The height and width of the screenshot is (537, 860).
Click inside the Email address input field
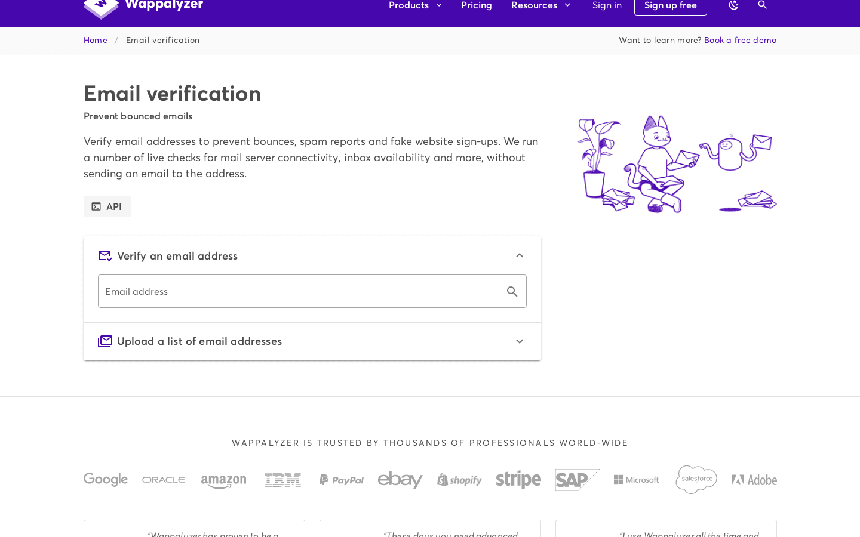click(299, 291)
